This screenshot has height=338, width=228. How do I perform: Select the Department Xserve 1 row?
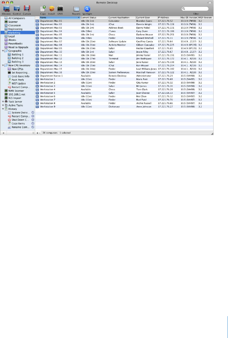124,76
